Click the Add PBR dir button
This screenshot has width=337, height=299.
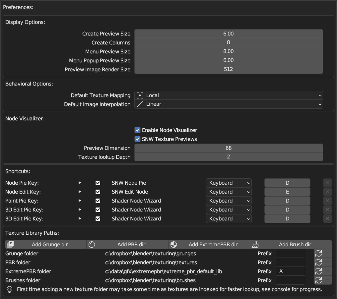coord(127,244)
